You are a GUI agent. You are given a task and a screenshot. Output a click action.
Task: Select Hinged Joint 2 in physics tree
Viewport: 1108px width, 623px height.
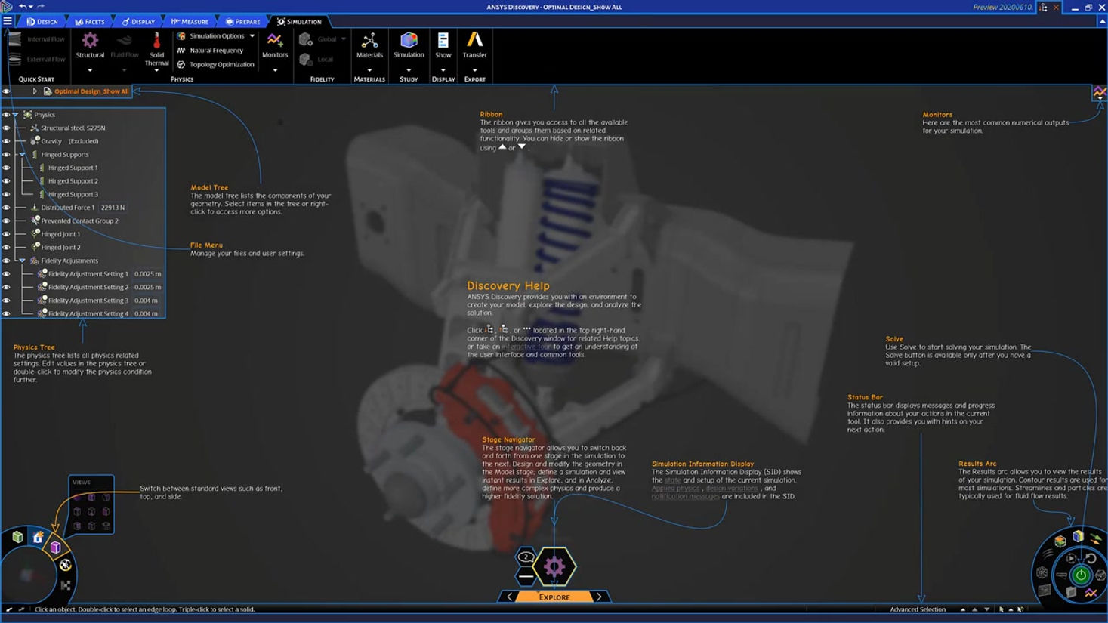60,248
